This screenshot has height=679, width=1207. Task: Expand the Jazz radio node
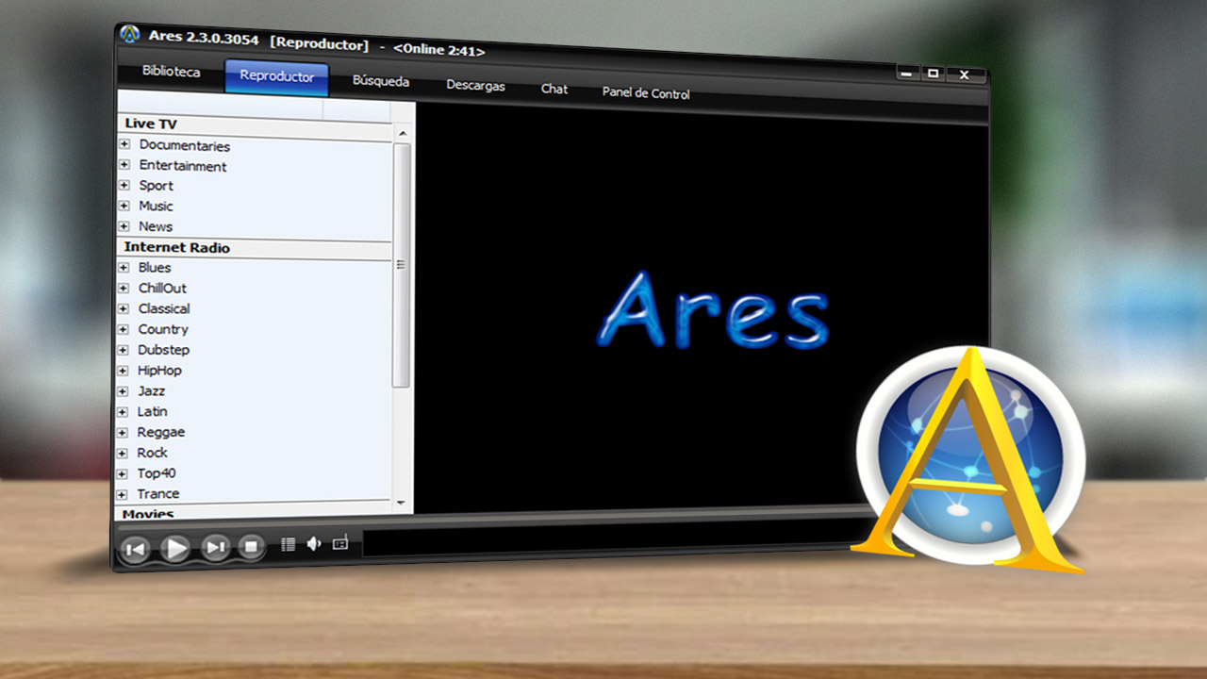coord(123,391)
